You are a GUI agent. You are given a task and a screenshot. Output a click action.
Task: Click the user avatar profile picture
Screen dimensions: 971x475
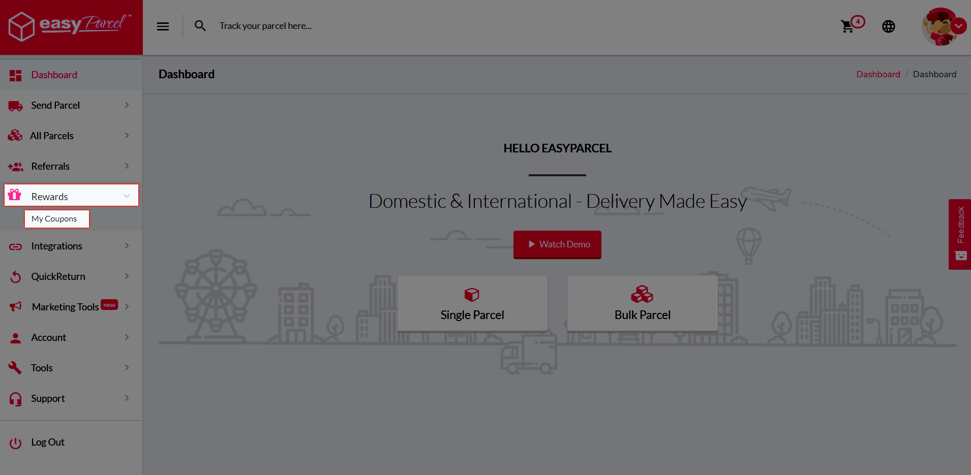[x=938, y=27]
